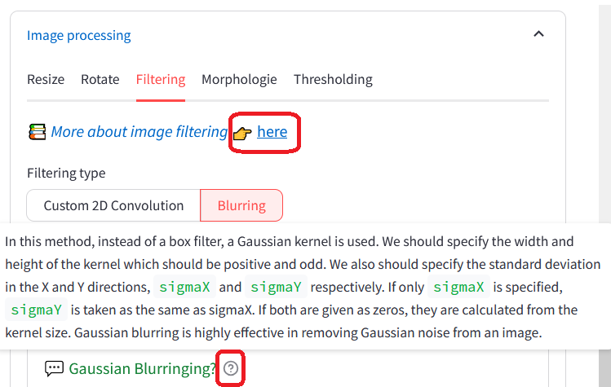Select the Filtering tab
611x387 pixels.
(x=161, y=79)
